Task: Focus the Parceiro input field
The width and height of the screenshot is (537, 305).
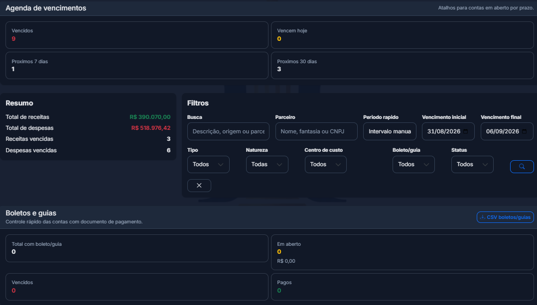Action: click(x=316, y=131)
